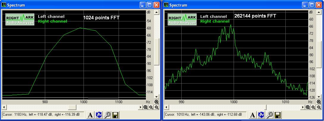Viewport: 324px width, 121px height.
Task: Click last minus magnifier in horizontal row, left window
Action: [156, 107]
